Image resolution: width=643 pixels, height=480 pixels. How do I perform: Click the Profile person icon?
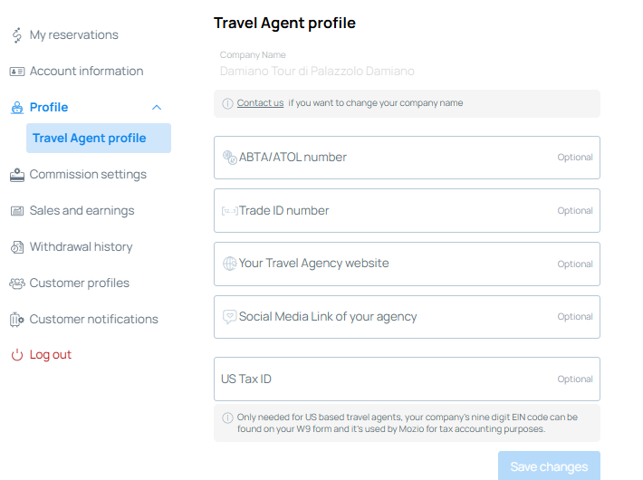point(17,108)
